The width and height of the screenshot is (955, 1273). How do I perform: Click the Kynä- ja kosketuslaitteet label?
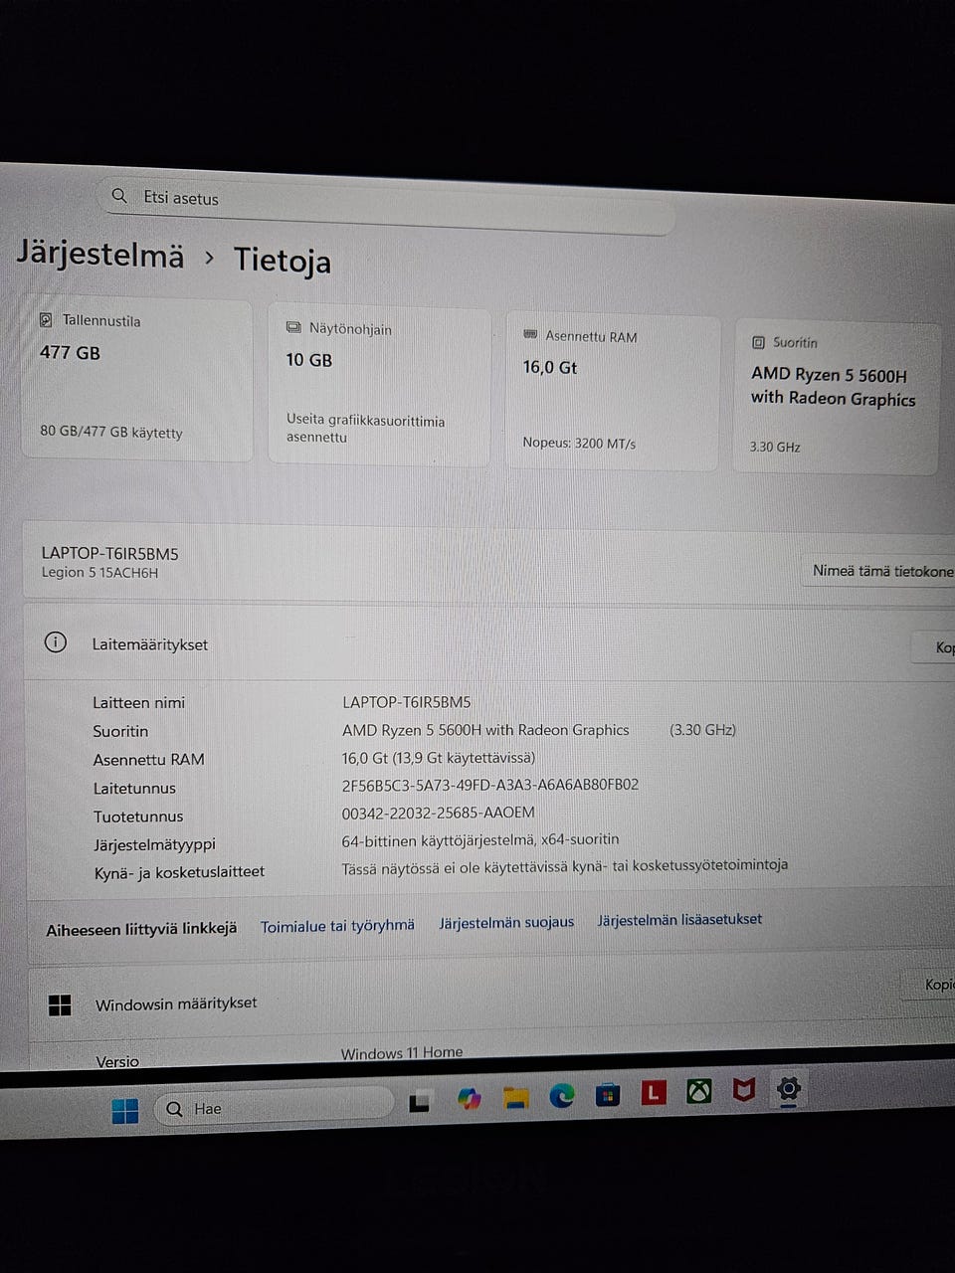(x=179, y=872)
